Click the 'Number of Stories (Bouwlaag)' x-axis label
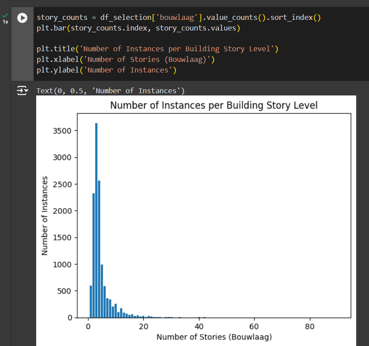 214,337
